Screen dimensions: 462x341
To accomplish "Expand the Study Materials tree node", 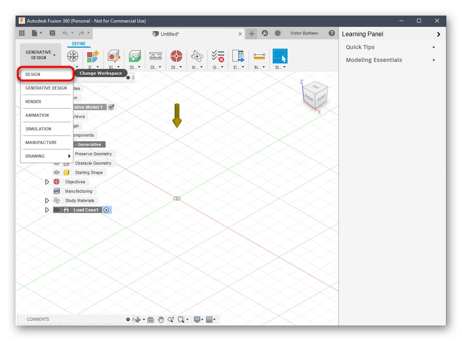I will click(x=47, y=200).
